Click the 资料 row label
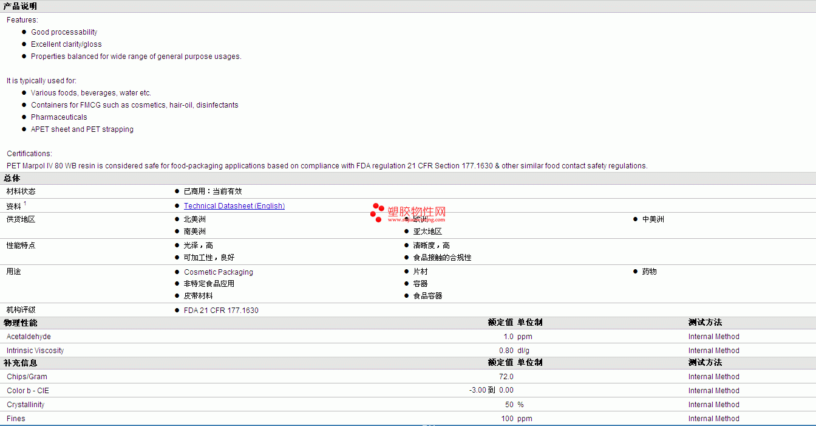Screen dimensions: 816x426 14,207
